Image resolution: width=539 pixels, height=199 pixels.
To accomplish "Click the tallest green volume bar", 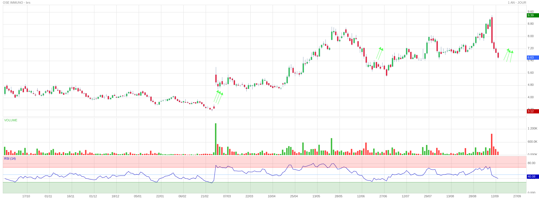I will point(216,139).
